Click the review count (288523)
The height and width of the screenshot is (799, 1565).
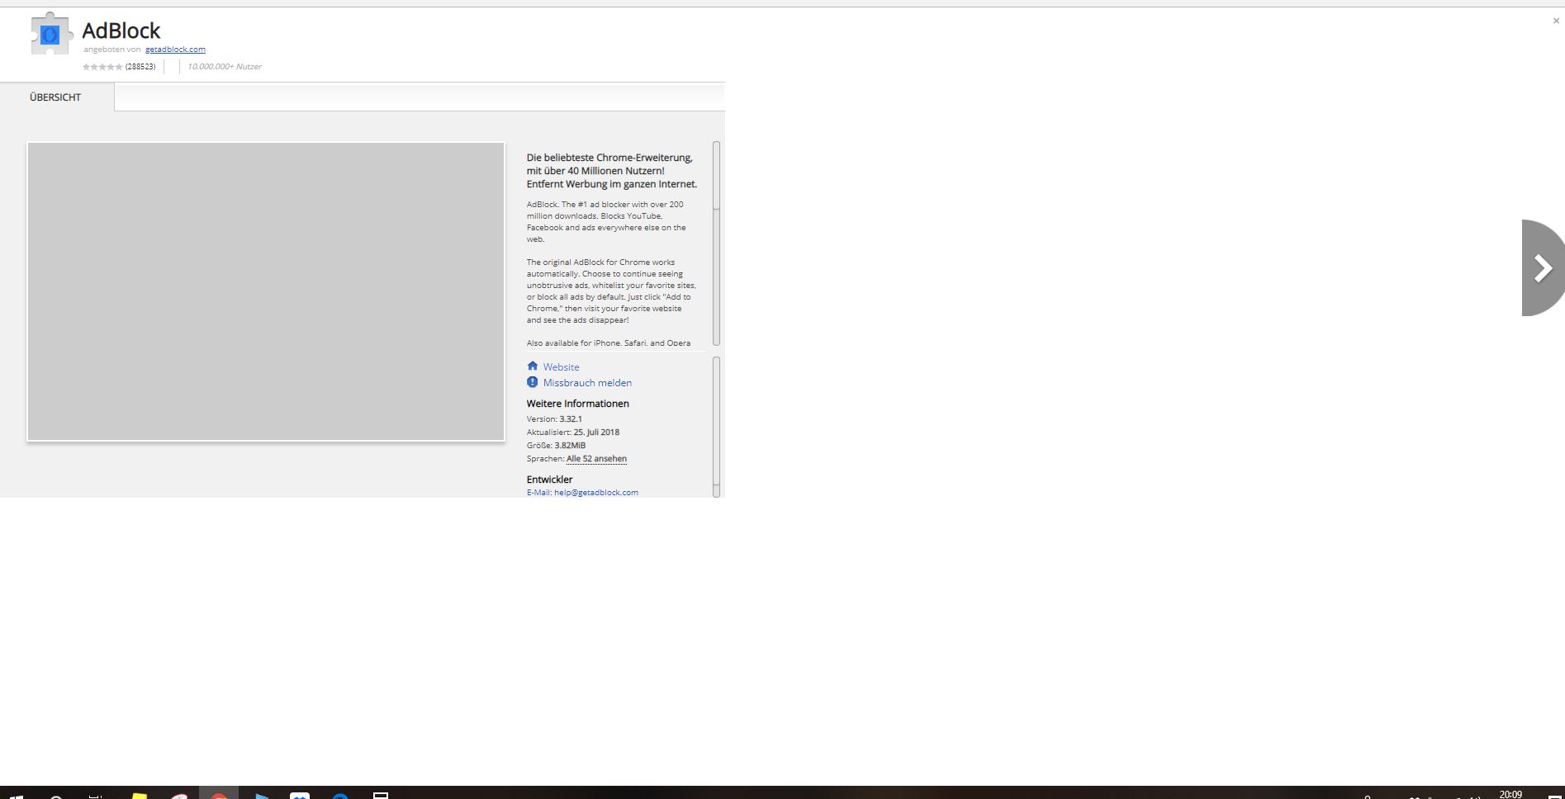(140, 67)
